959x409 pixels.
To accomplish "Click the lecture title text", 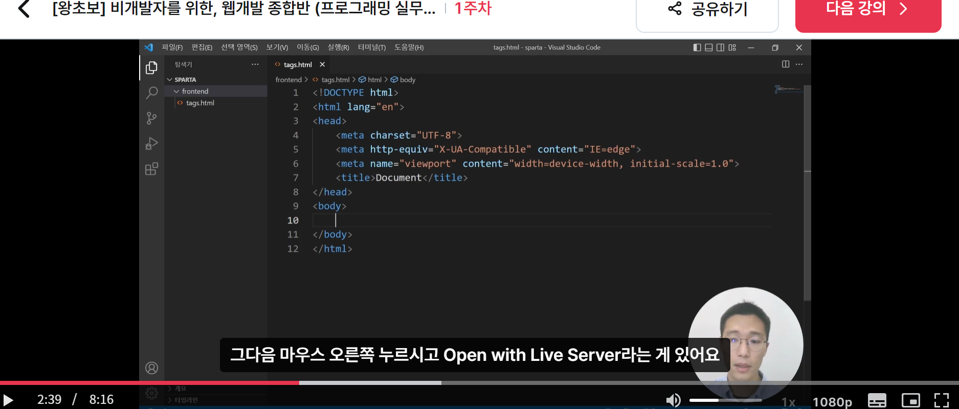I will coord(244,8).
